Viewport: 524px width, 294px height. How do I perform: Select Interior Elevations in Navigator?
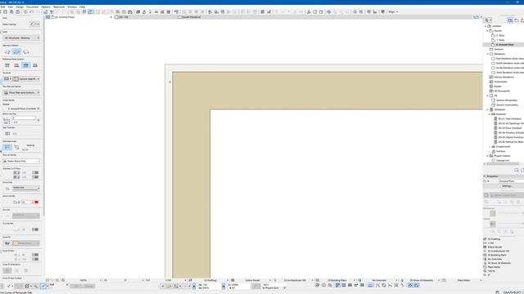[x=504, y=78]
